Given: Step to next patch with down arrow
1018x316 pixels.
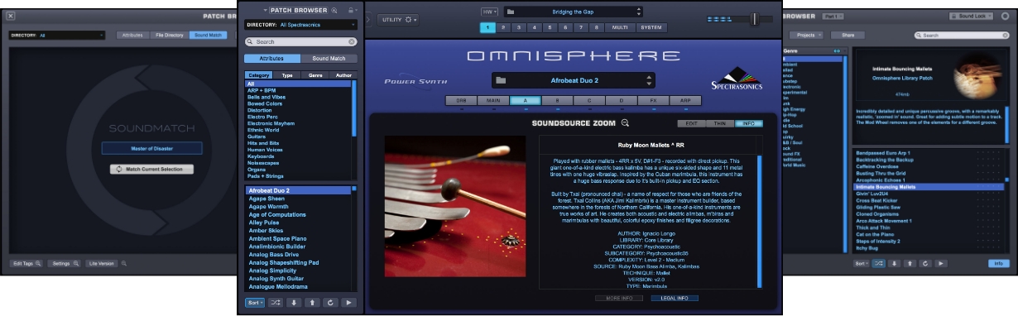Looking at the screenshot, I should (295, 303).
